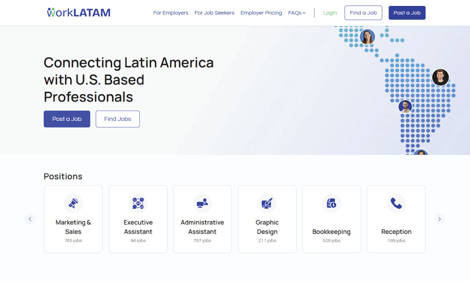The image size is (470, 281).
Task: Open Employer Pricing
Action: pos(261,13)
